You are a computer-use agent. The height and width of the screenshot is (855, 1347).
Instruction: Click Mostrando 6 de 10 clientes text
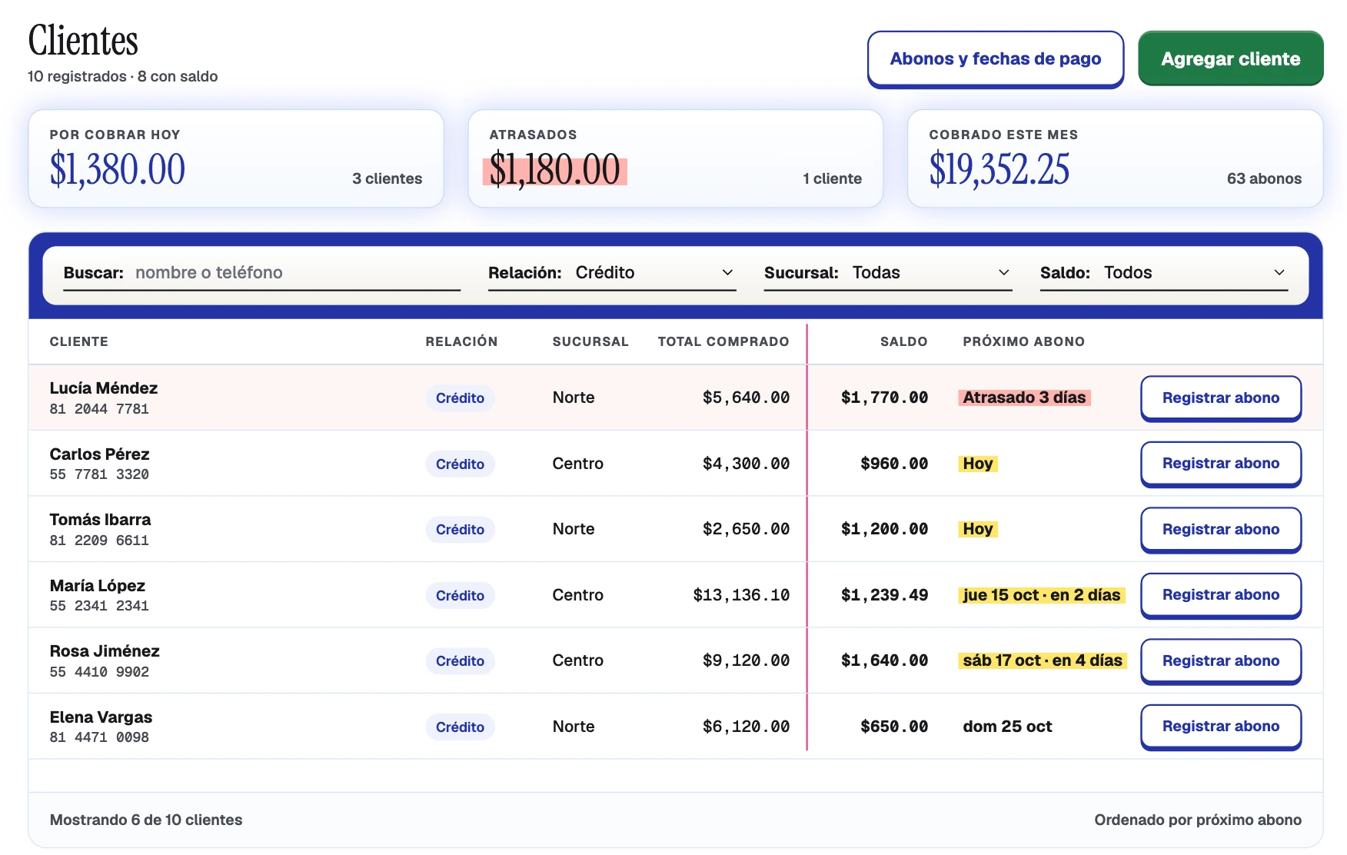pos(146,820)
